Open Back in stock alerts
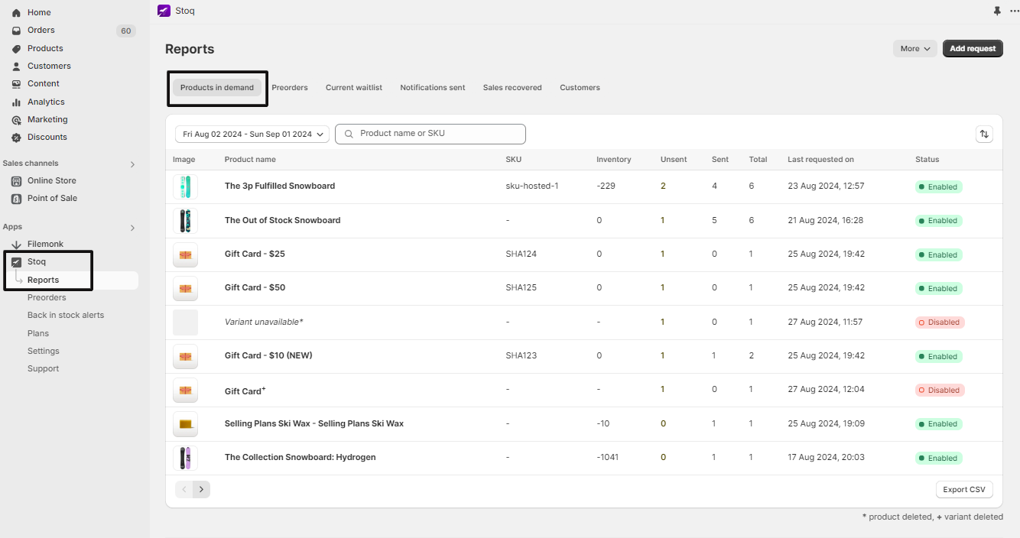 (66, 316)
